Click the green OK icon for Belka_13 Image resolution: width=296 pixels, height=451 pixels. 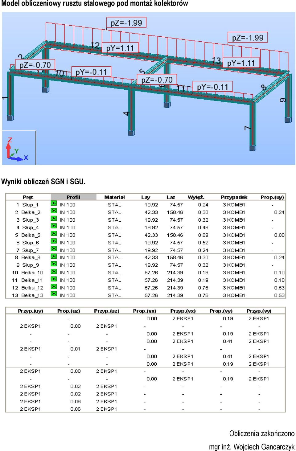click(x=54, y=294)
